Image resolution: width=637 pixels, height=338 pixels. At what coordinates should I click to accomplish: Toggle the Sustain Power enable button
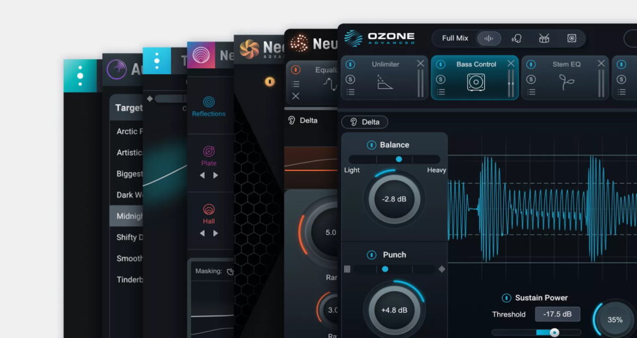(x=506, y=298)
